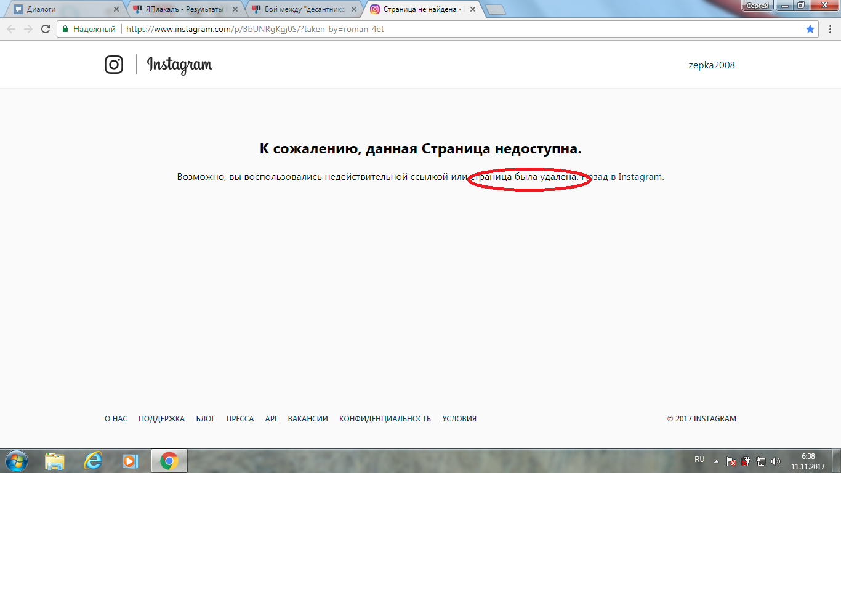Close the ЯПлакалъ - Результаты tab
The image size is (841, 592).
click(235, 9)
